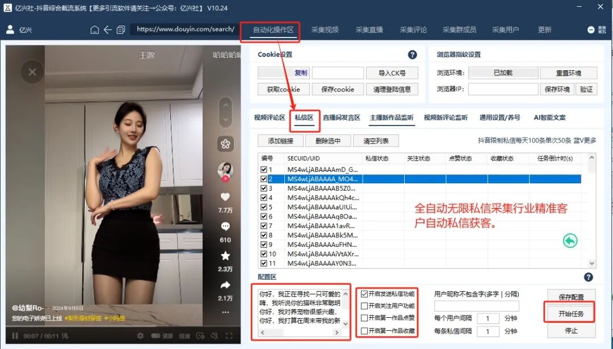613x349 pixels.
Task: Click 保存cookie button
Action: pos(338,90)
